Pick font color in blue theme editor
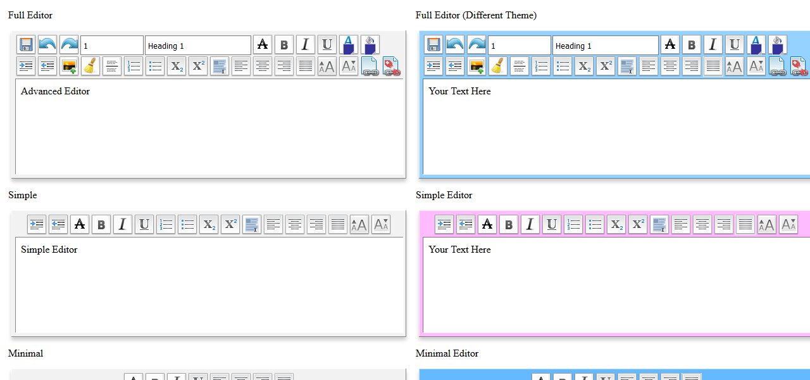This screenshot has height=380, width=810. 756,45
